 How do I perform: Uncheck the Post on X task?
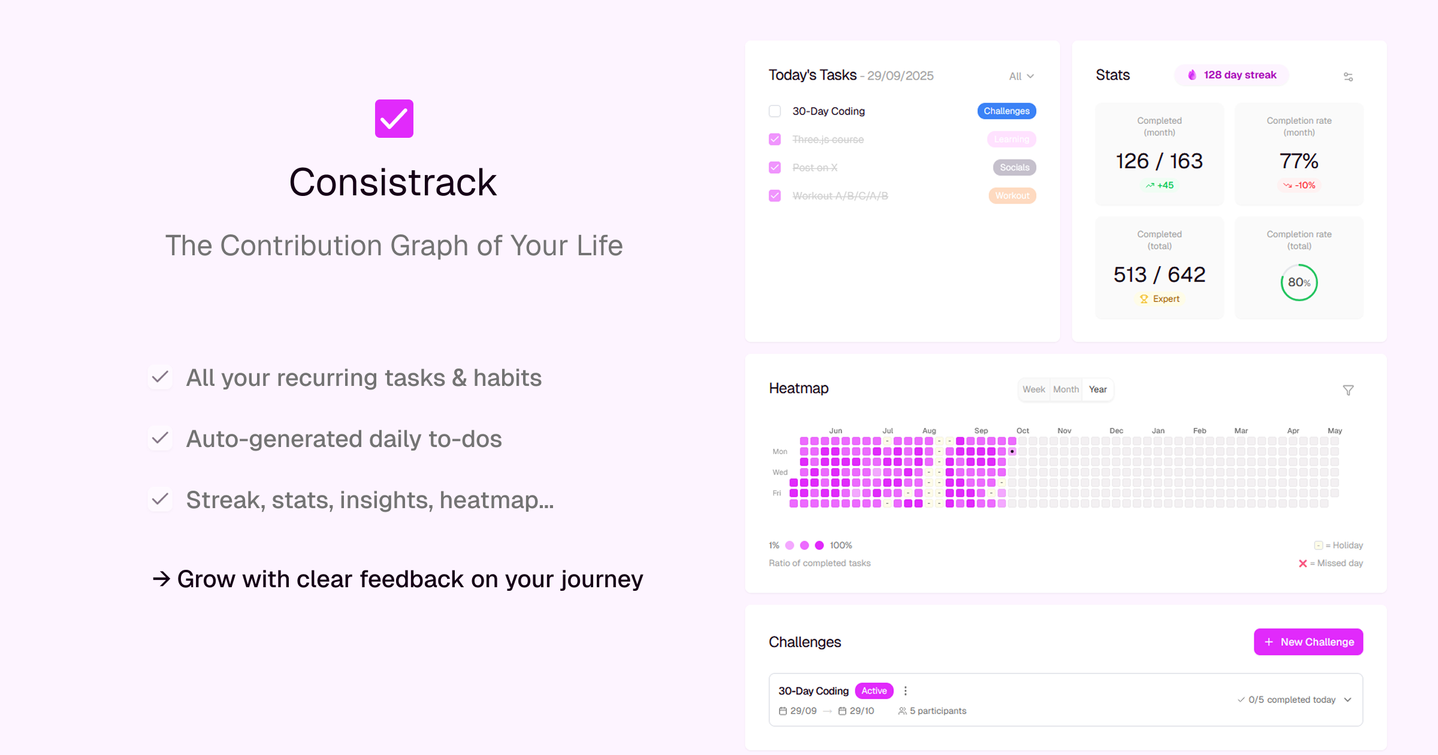(774, 167)
